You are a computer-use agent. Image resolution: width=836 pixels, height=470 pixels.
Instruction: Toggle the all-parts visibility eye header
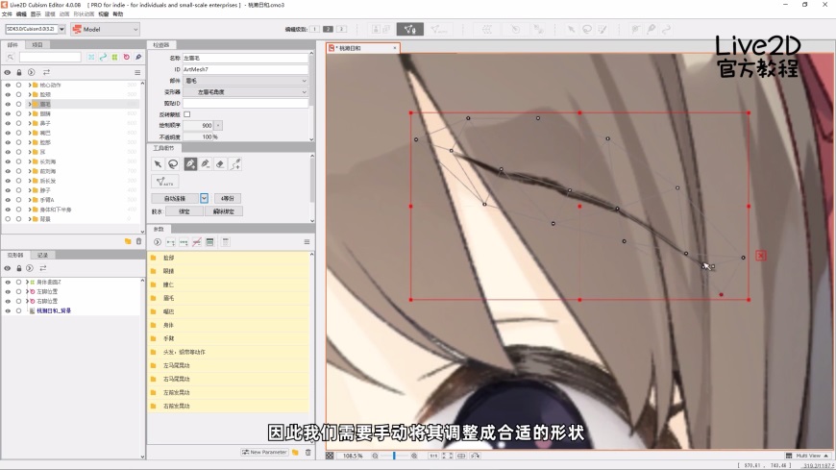point(8,72)
